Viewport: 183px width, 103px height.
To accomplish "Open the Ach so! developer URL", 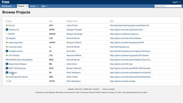I will coord(129,25).
